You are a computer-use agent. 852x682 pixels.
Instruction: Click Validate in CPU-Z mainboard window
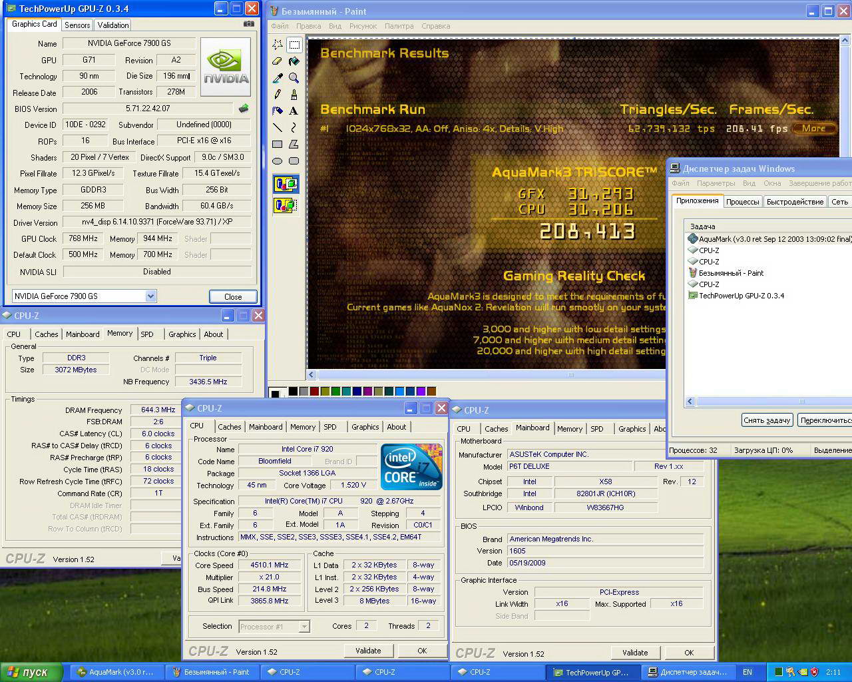[x=635, y=653]
